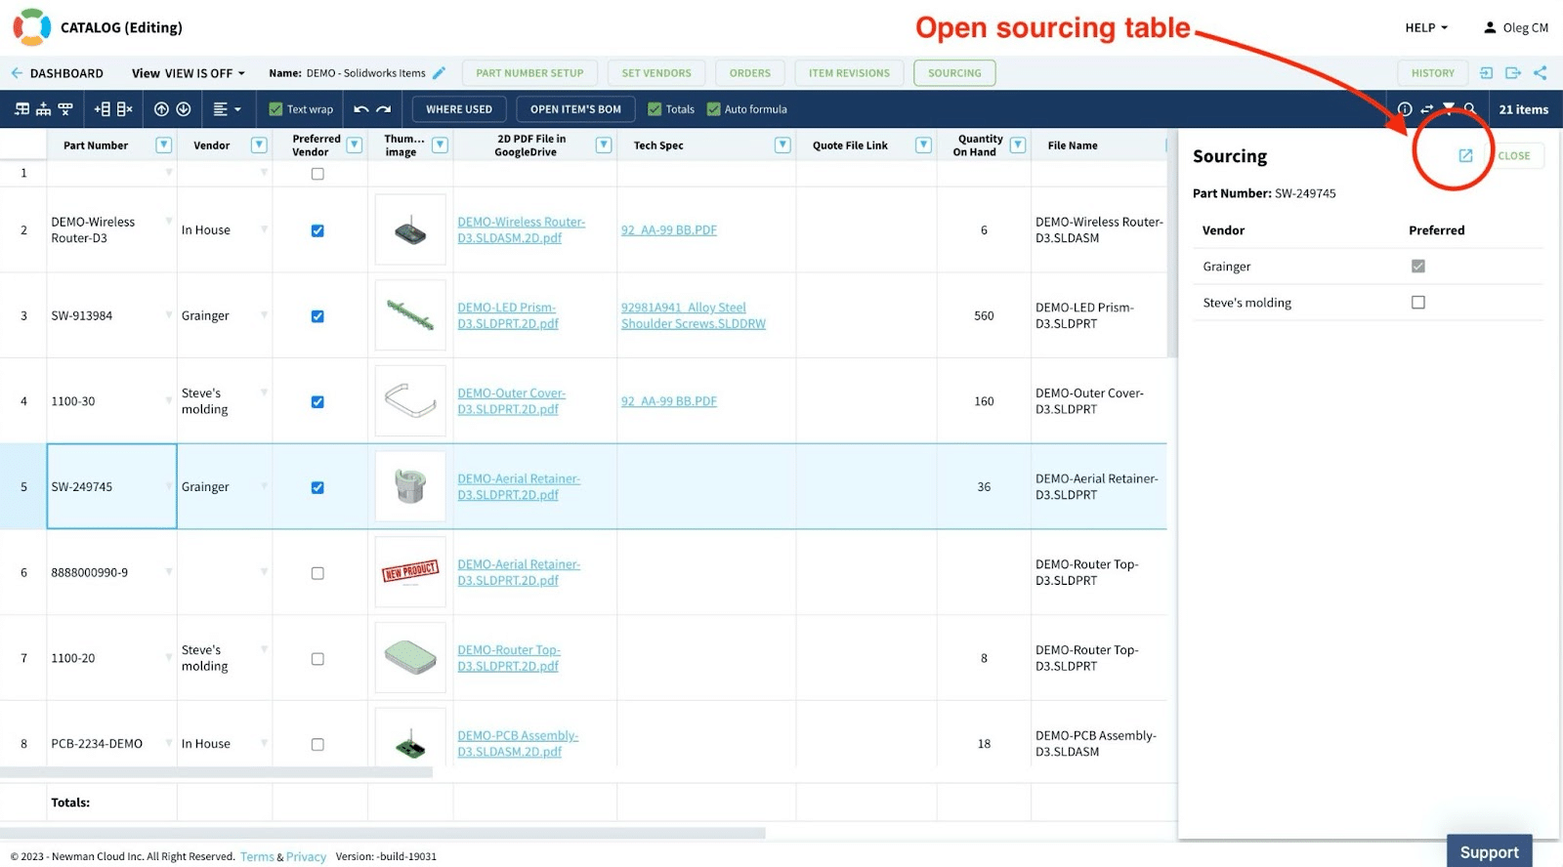Open the View IS OFF dropdown
This screenshot has height=867, width=1563.
pos(190,73)
